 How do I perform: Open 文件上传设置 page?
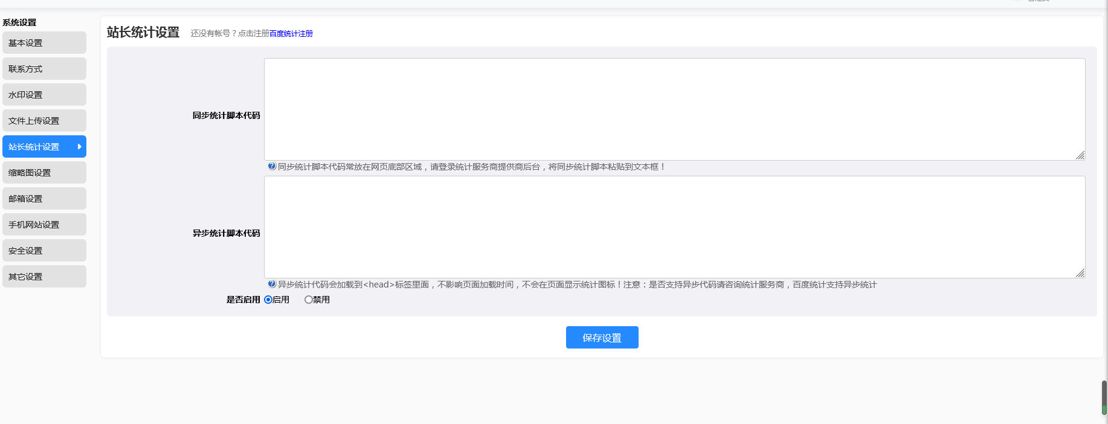click(44, 121)
